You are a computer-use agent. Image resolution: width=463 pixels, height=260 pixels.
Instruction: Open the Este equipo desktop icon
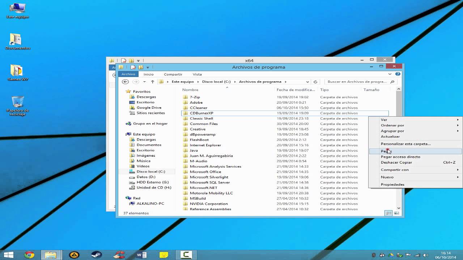17,11
